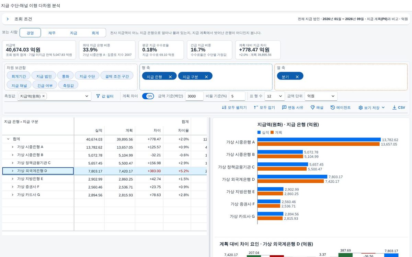Image resolution: width=412 pixels, height=257 pixels.
Task: Expand the 가상 시중은행 A row
Action: click(x=12, y=147)
